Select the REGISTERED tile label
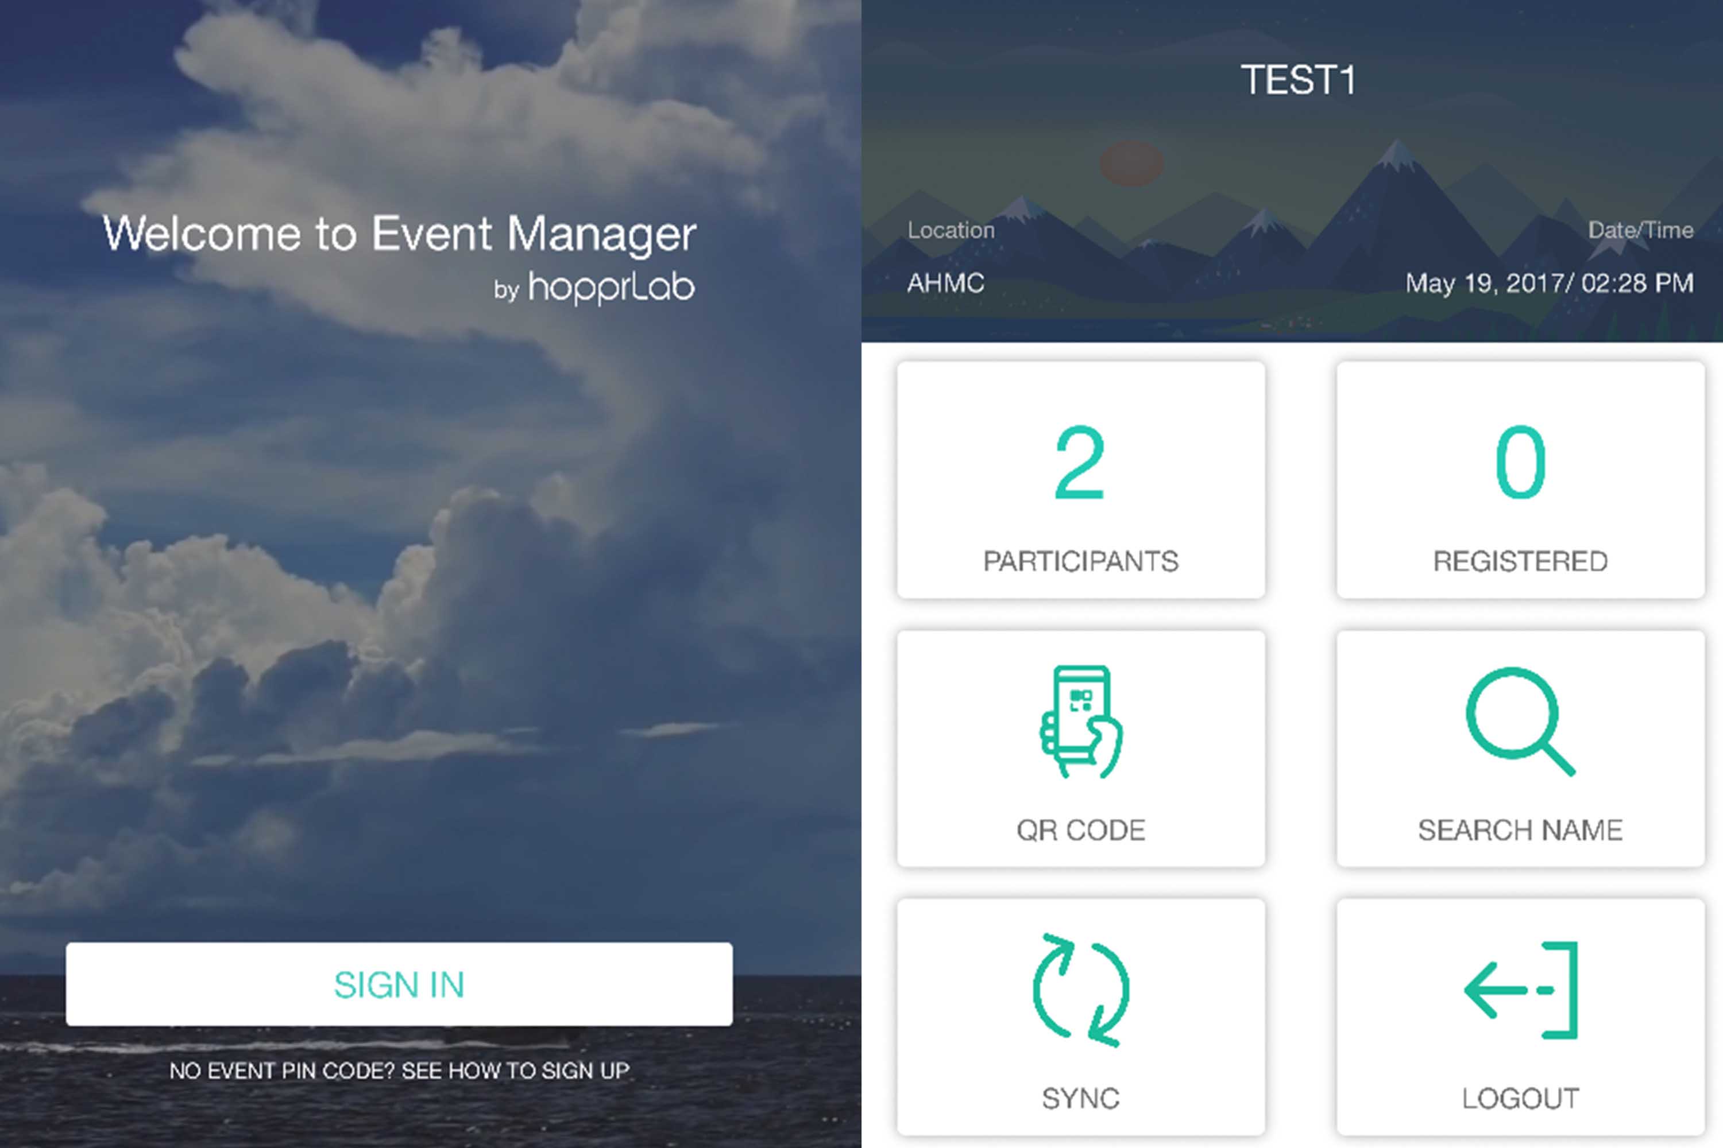This screenshot has width=1723, height=1148. (x=1520, y=561)
